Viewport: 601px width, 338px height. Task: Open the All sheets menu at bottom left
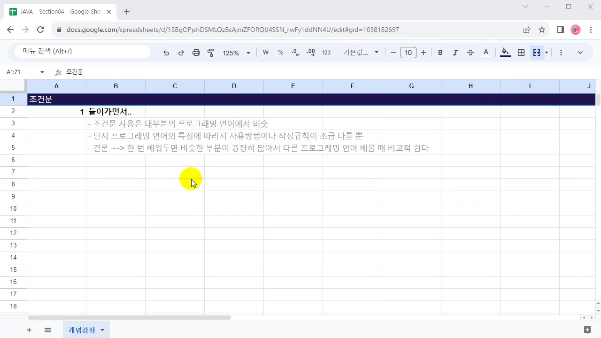[48, 330]
